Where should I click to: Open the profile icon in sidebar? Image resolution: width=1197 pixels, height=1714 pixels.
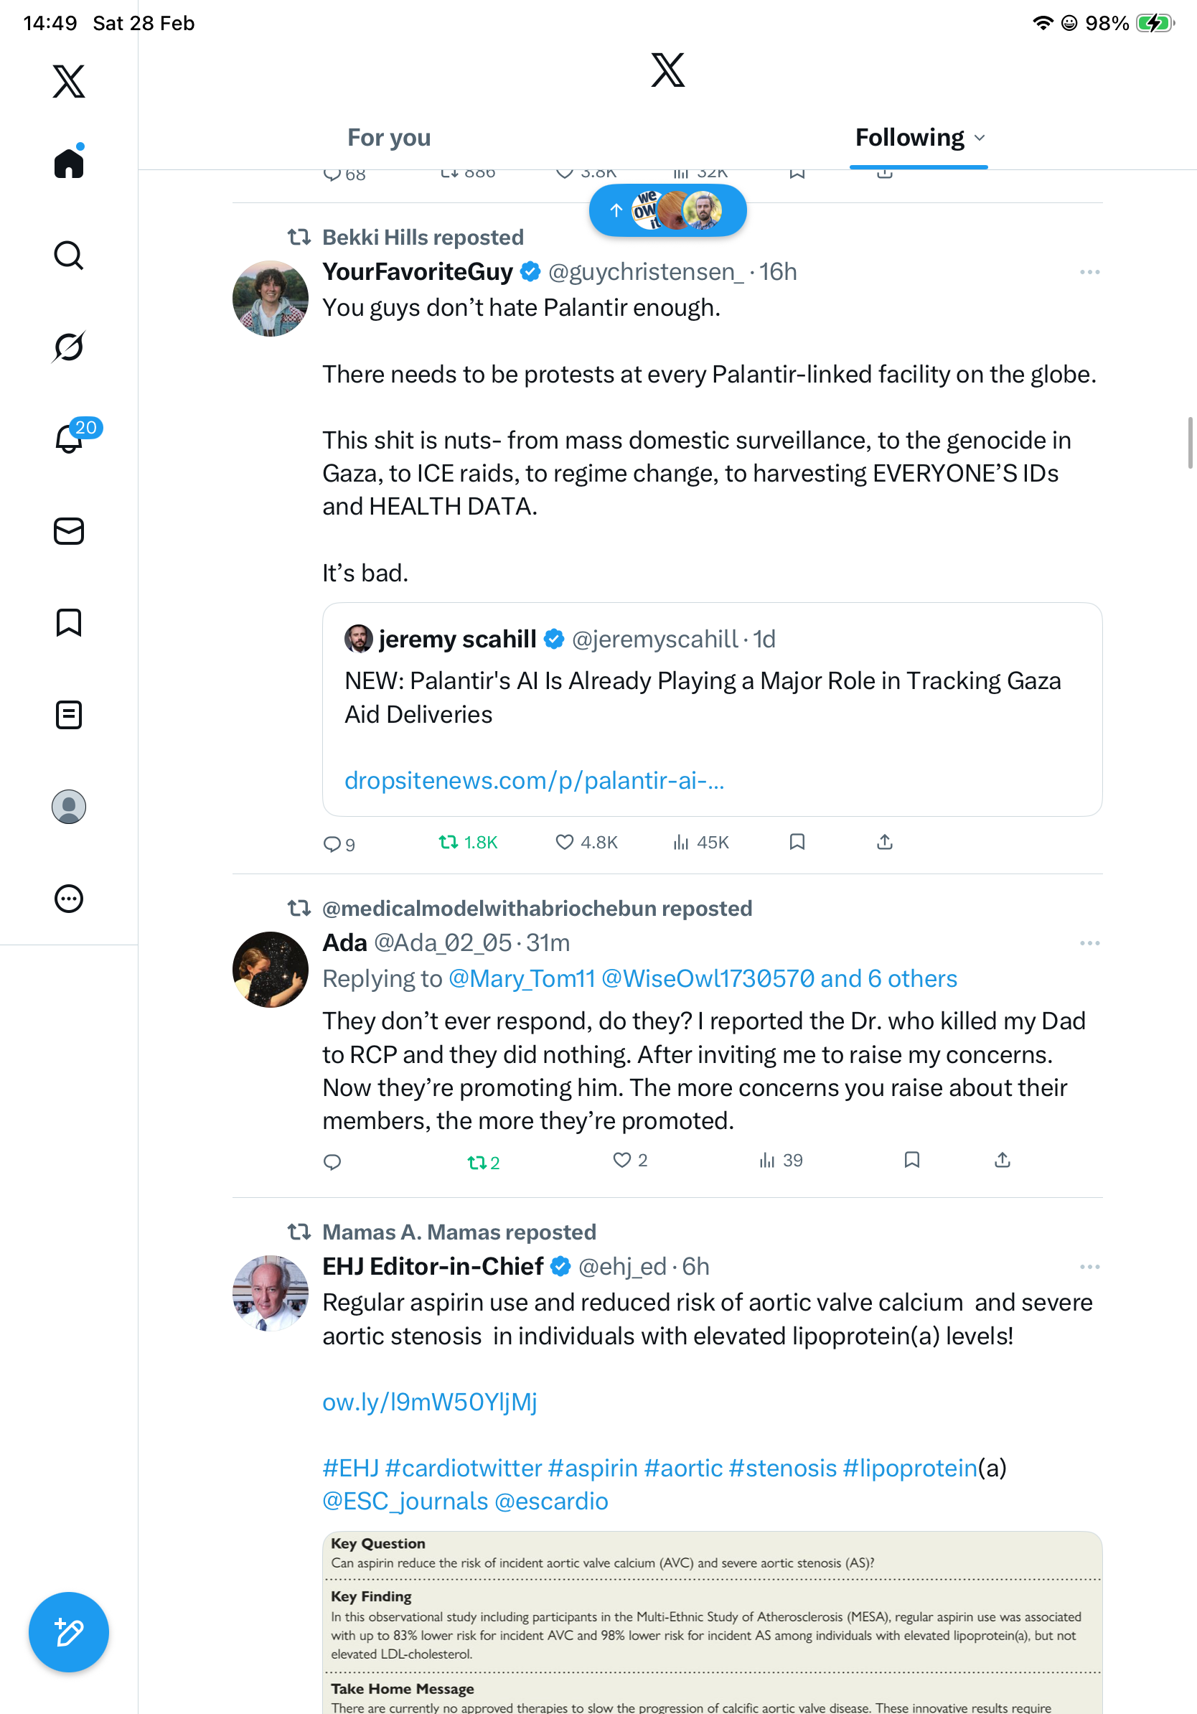[x=69, y=807]
